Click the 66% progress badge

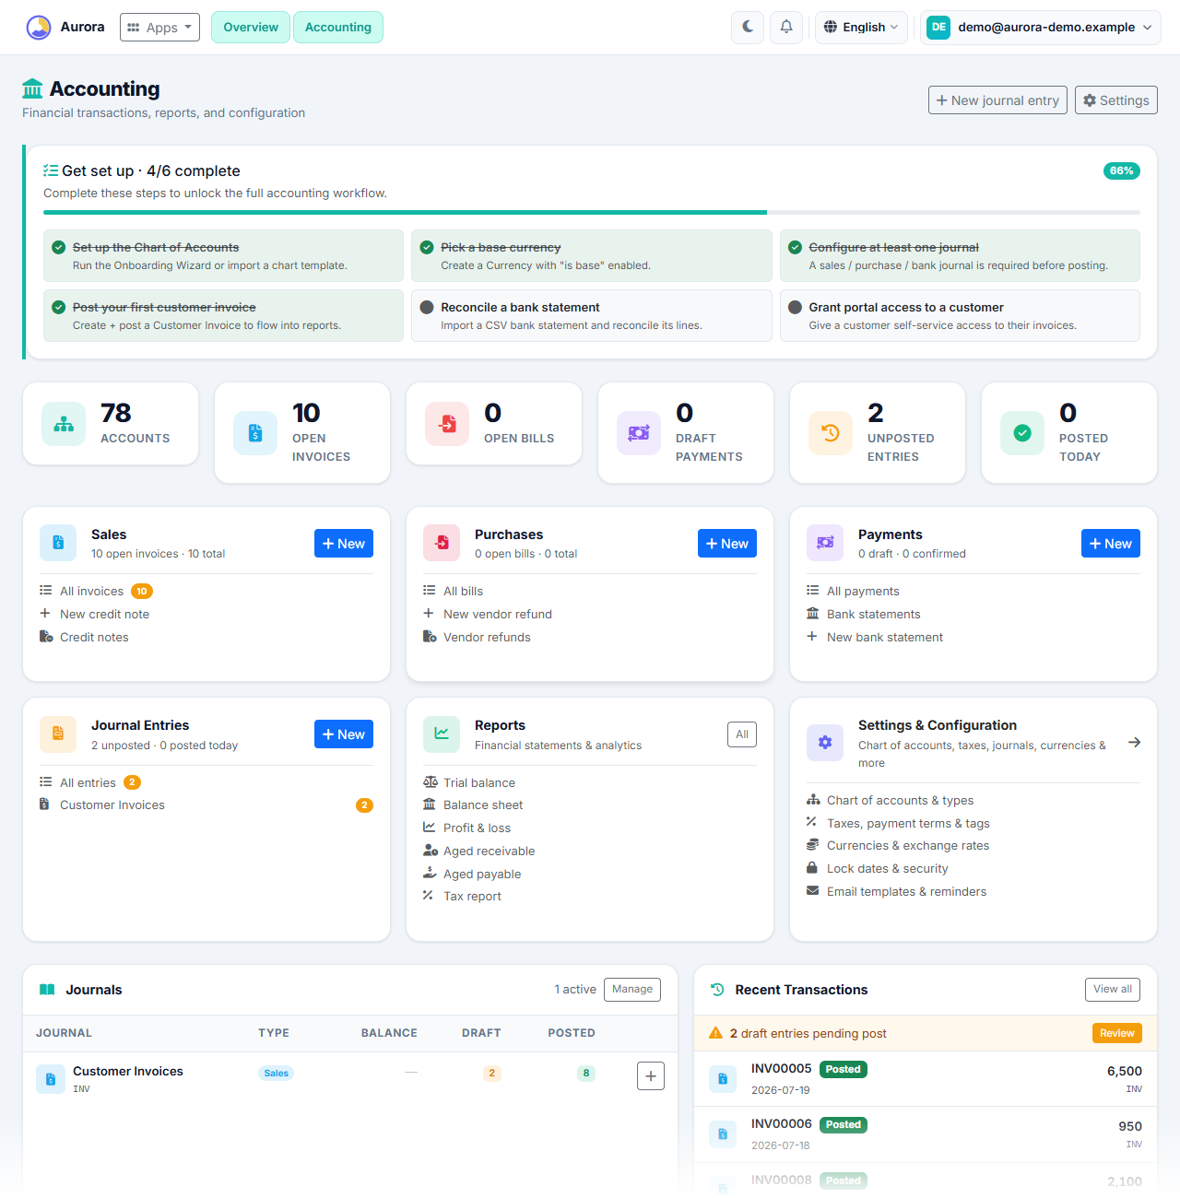(x=1122, y=170)
